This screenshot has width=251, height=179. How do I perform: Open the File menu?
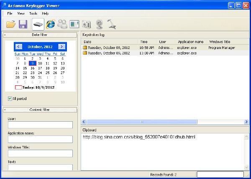pos(10,13)
